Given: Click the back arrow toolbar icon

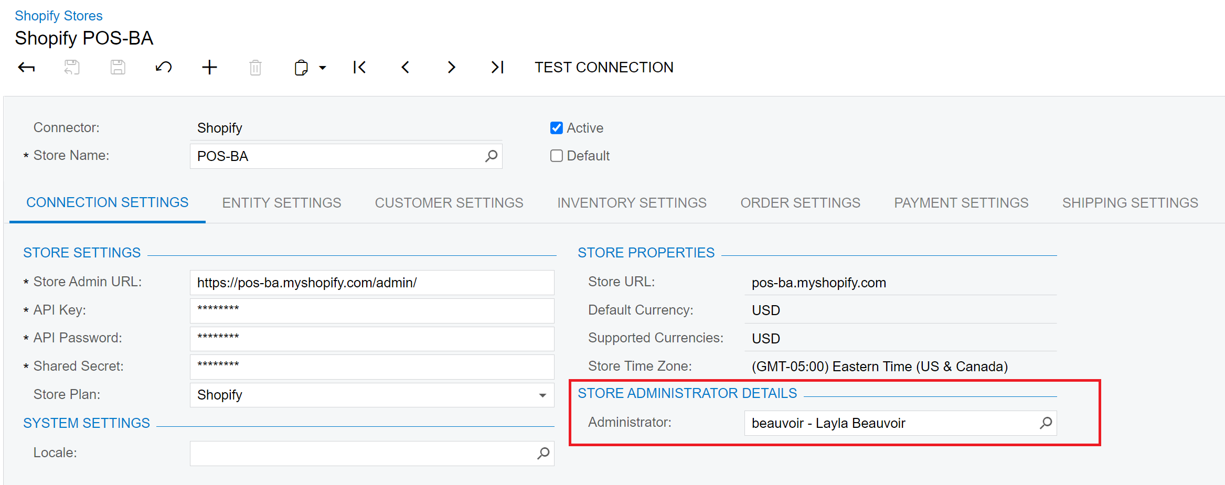Looking at the screenshot, I should [x=26, y=67].
